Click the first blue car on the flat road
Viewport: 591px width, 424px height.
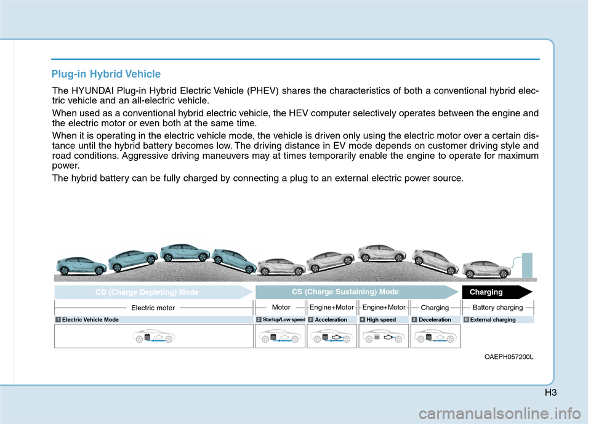tap(81, 266)
